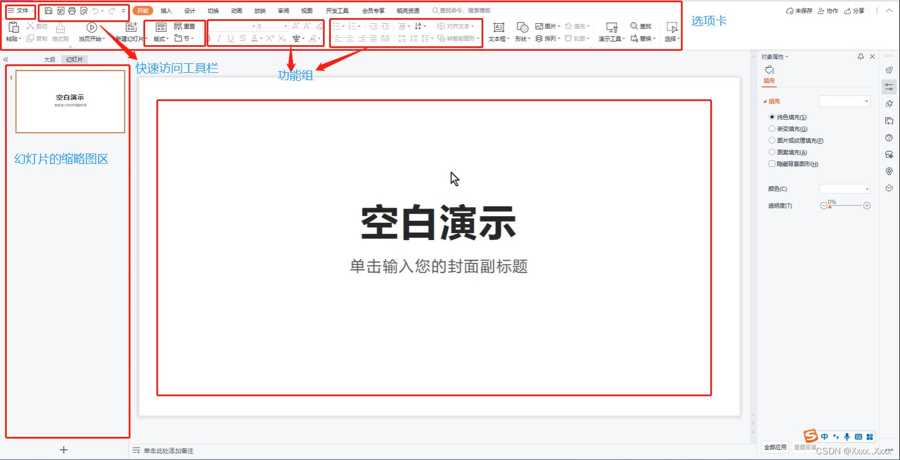The width and height of the screenshot is (900, 460).
Task: Switch to the Animation (动画) tab
Action: pos(237,11)
